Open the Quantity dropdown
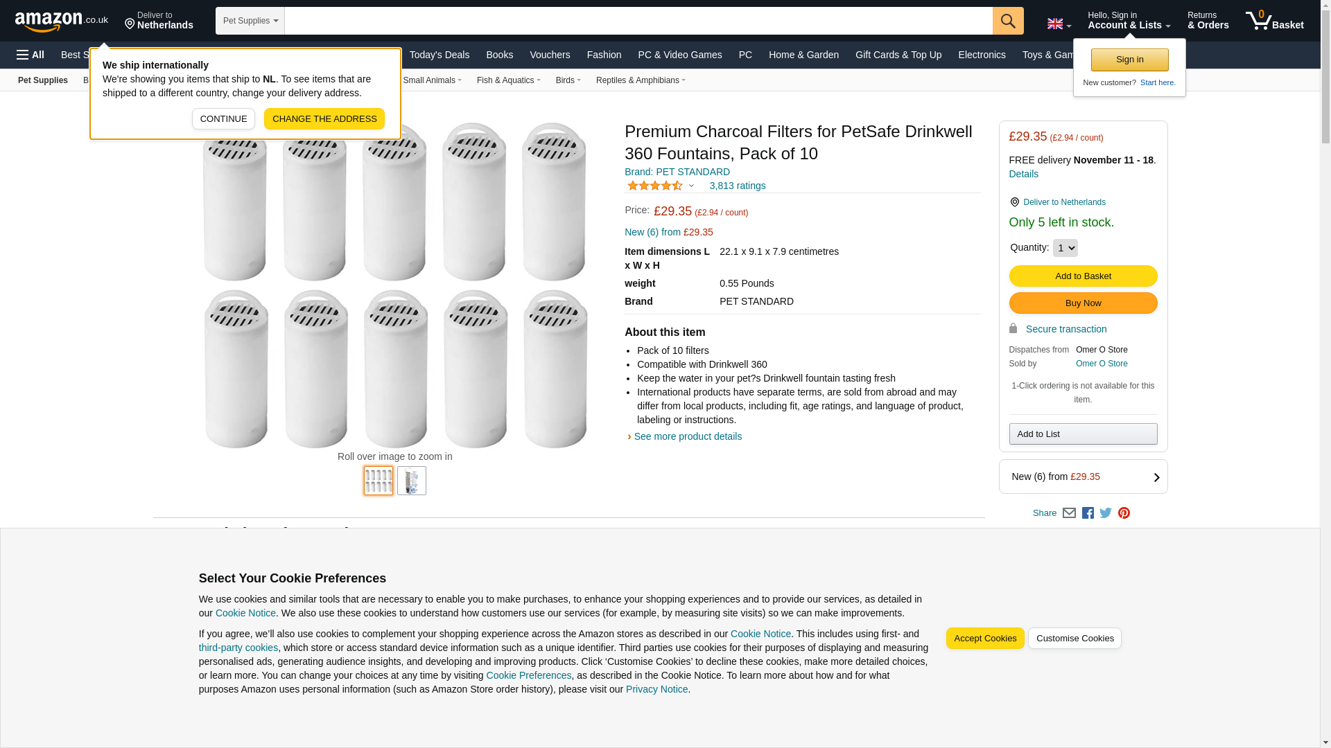The width and height of the screenshot is (1331, 748). click(x=1065, y=248)
